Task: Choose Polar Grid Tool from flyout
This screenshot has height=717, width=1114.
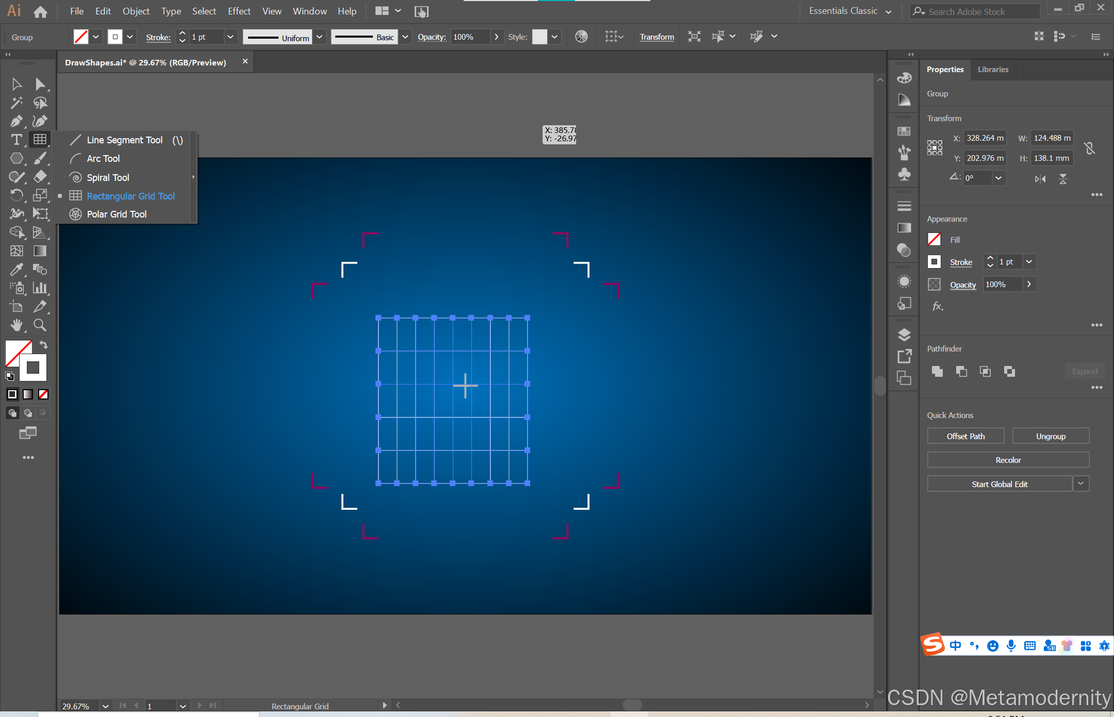Action: (117, 214)
